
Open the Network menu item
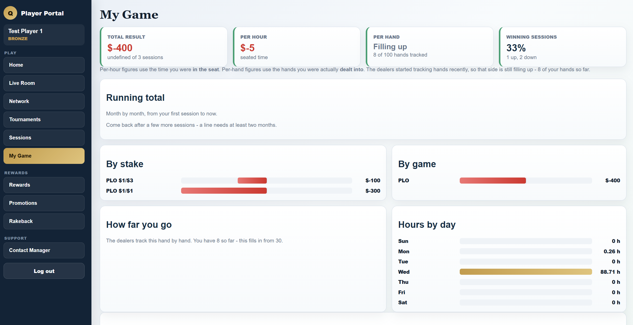click(x=44, y=101)
